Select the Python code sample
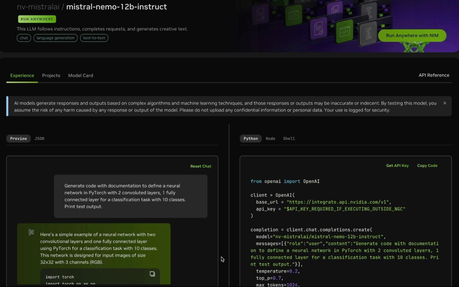The image size is (459, 287). click(x=250, y=139)
